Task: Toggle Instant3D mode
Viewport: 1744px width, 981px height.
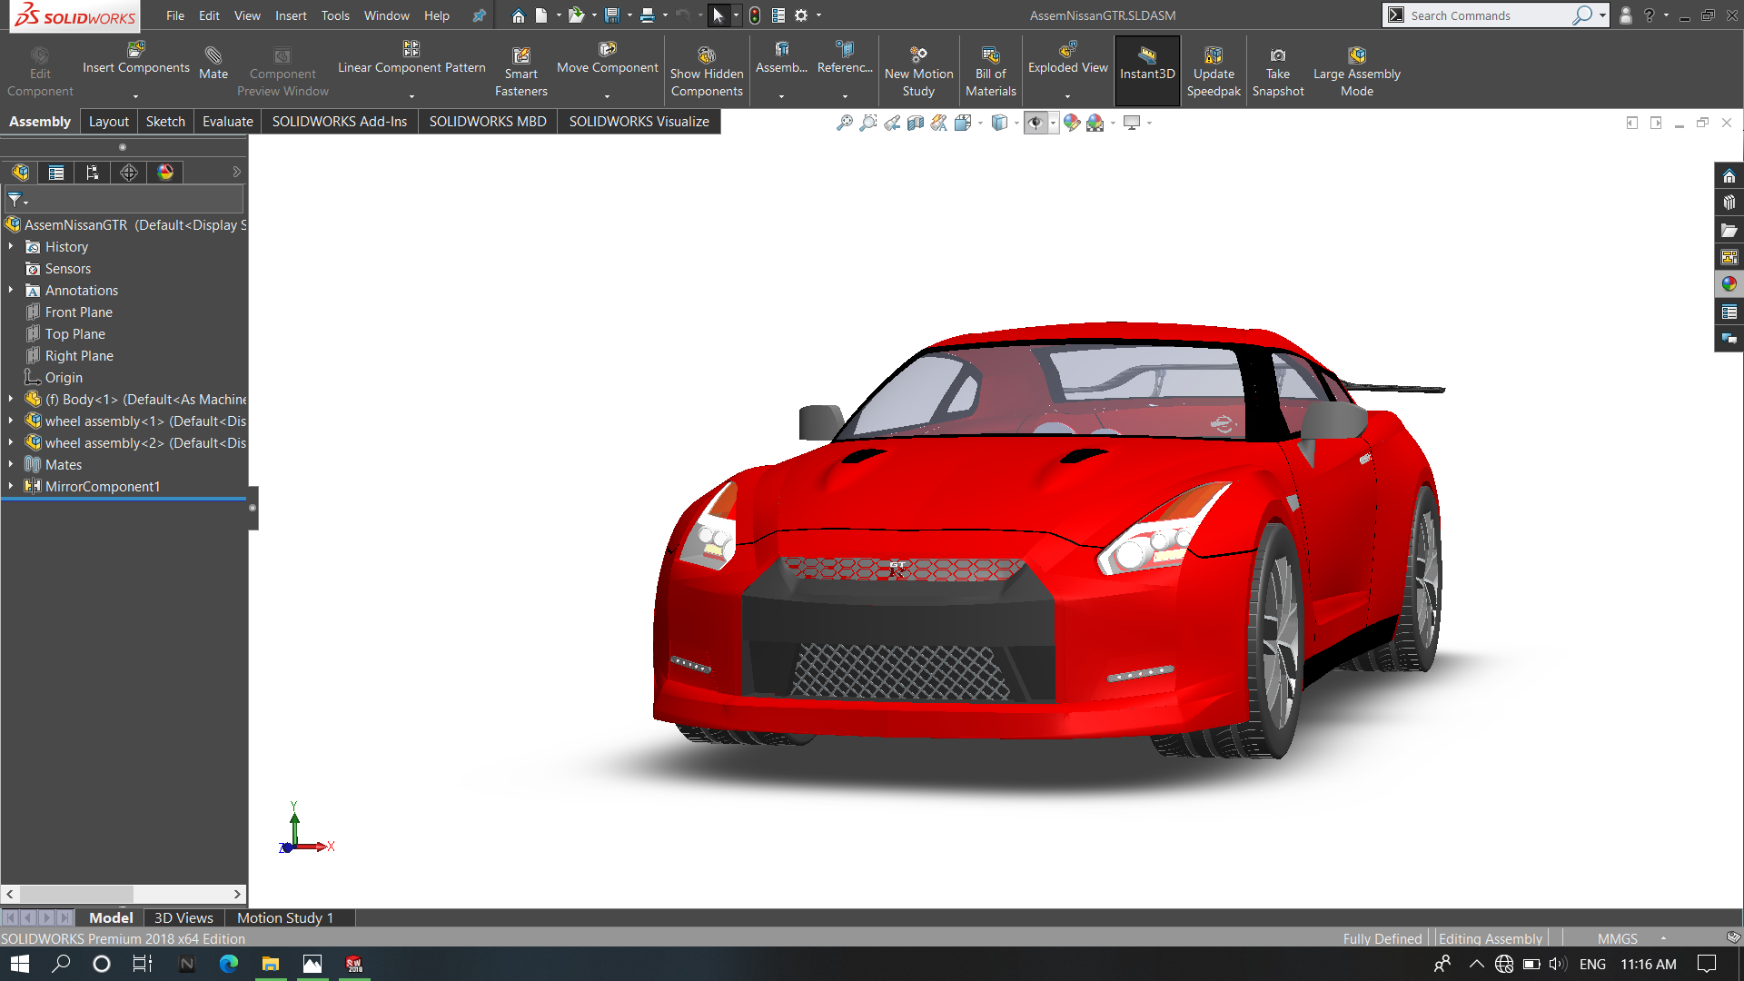Action: [x=1147, y=71]
